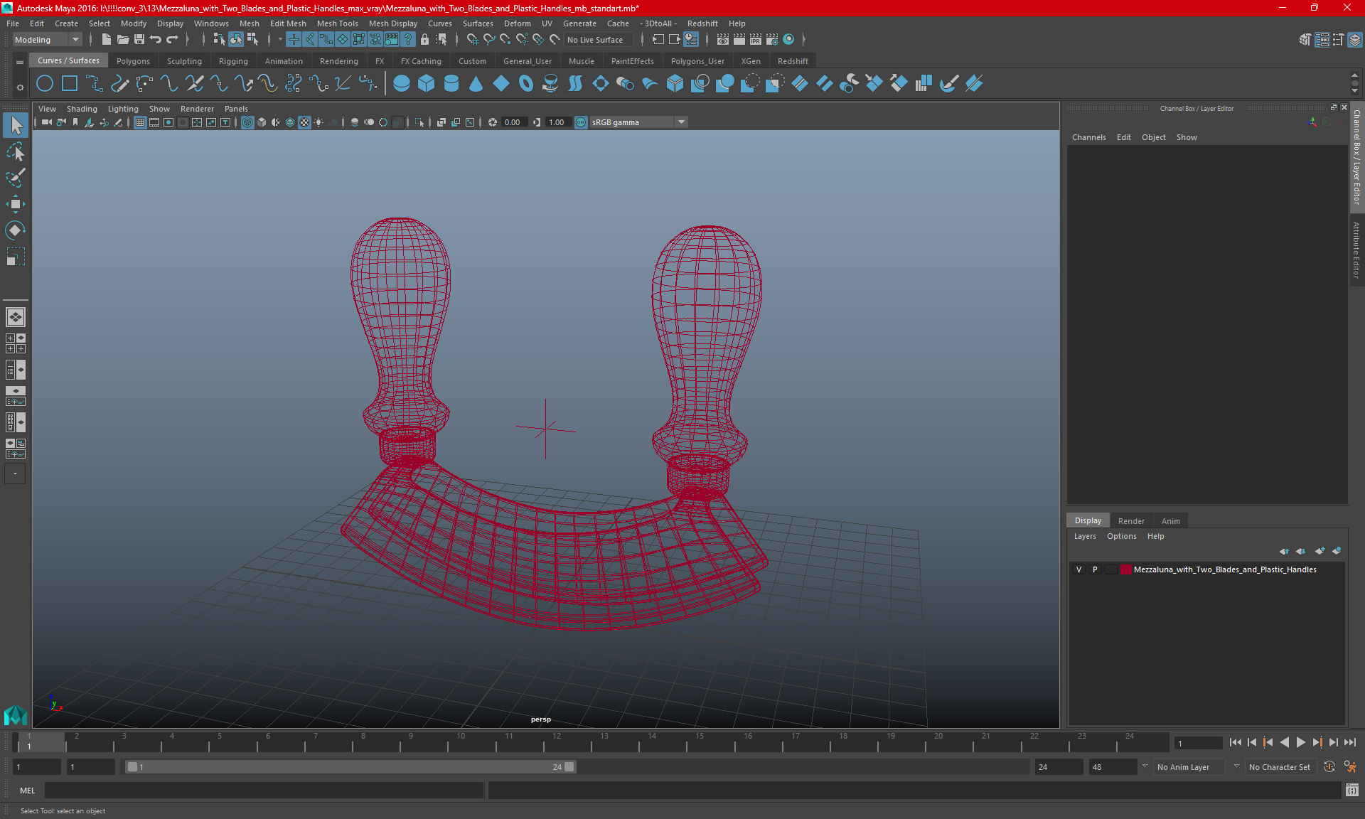The image size is (1365, 819).
Task: Select the Move tool in toolbar
Action: 16,204
